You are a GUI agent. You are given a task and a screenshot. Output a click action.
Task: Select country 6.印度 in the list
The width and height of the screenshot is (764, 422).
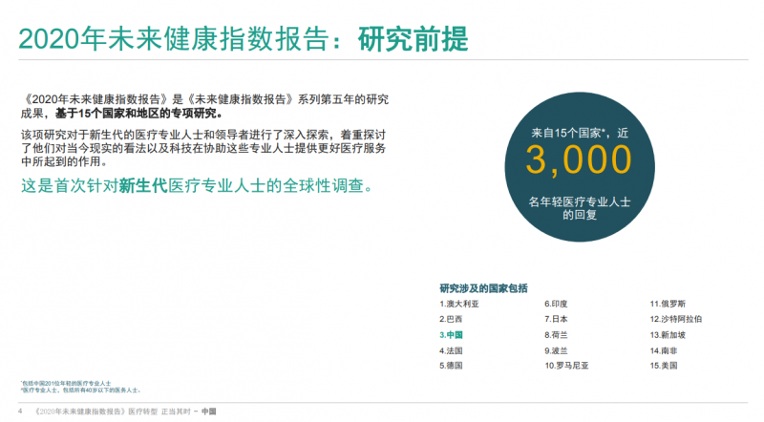(558, 304)
